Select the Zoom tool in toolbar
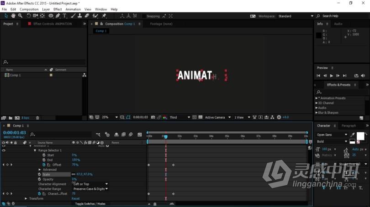The height and width of the screenshot is (207, 370). click(x=20, y=16)
